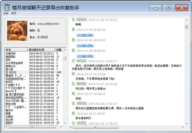Click the chat pane horizontal scrollbar thumb

(x=95, y=127)
